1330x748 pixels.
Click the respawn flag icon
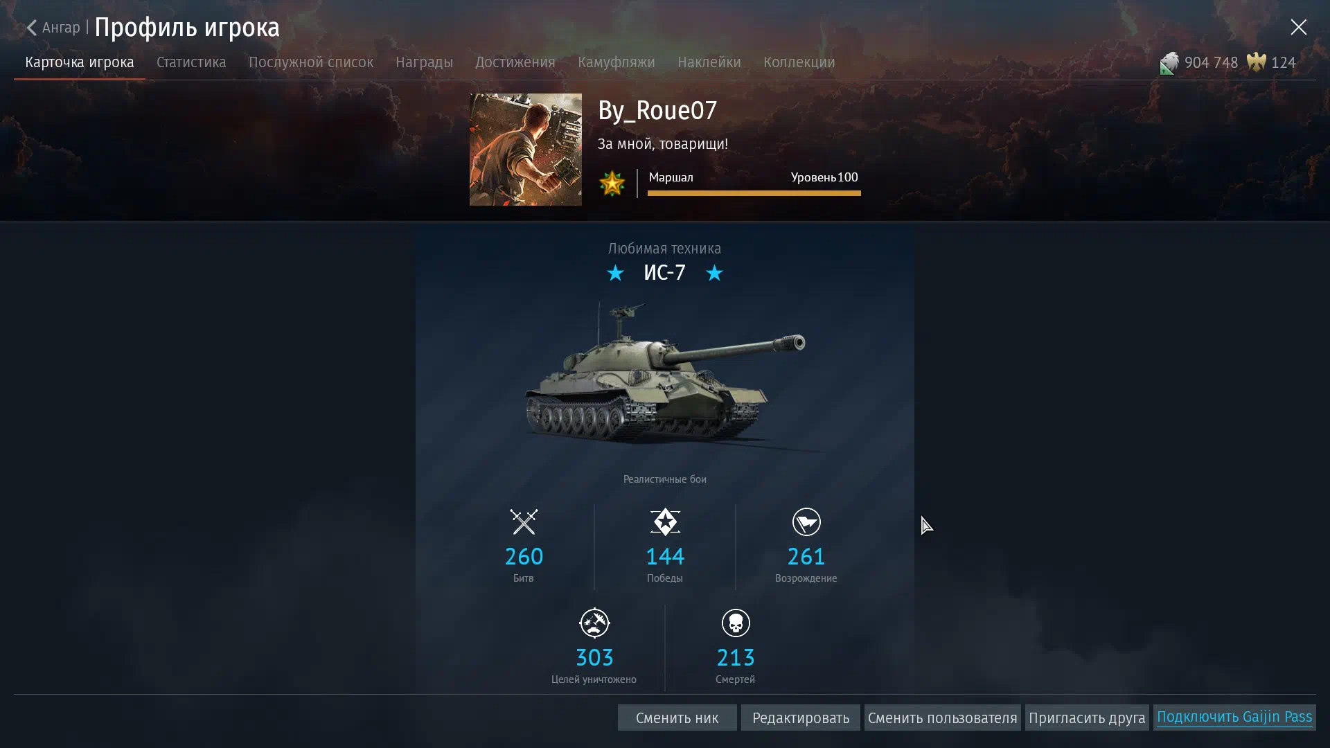click(x=806, y=522)
